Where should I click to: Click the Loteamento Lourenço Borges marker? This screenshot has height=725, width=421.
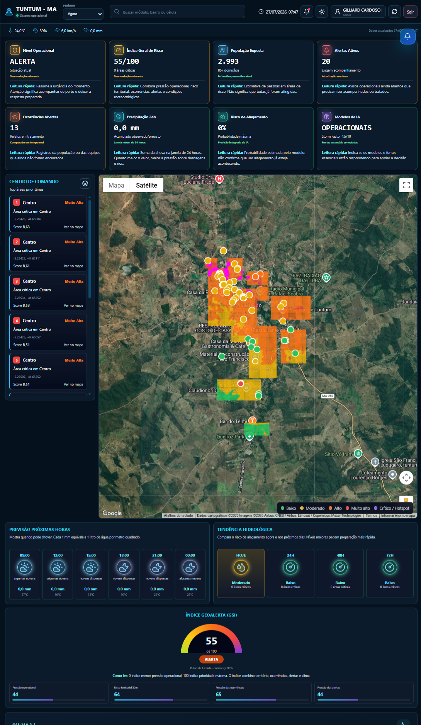pos(392,474)
